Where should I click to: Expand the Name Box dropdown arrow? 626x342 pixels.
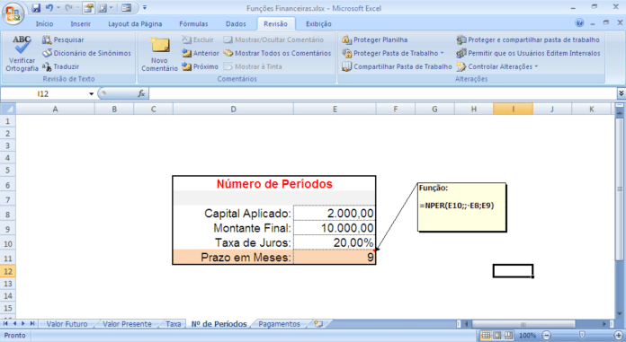(91, 94)
